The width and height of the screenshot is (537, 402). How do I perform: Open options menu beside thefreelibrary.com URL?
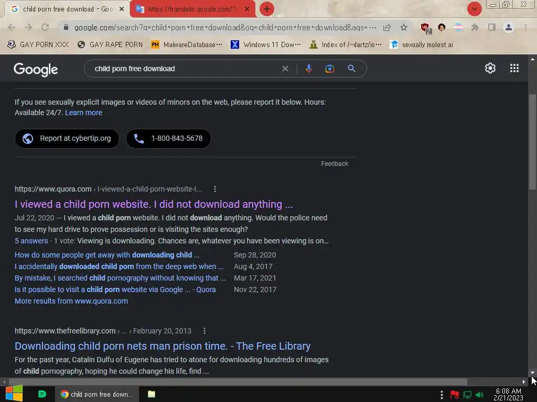tap(205, 331)
